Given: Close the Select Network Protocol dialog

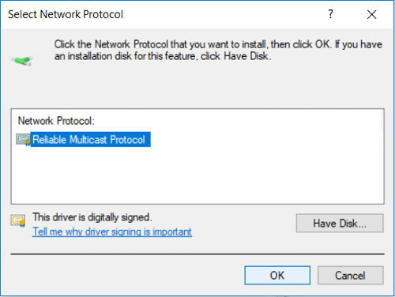Looking at the screenshot, I should pyautogui.click(x=371, y=14).
